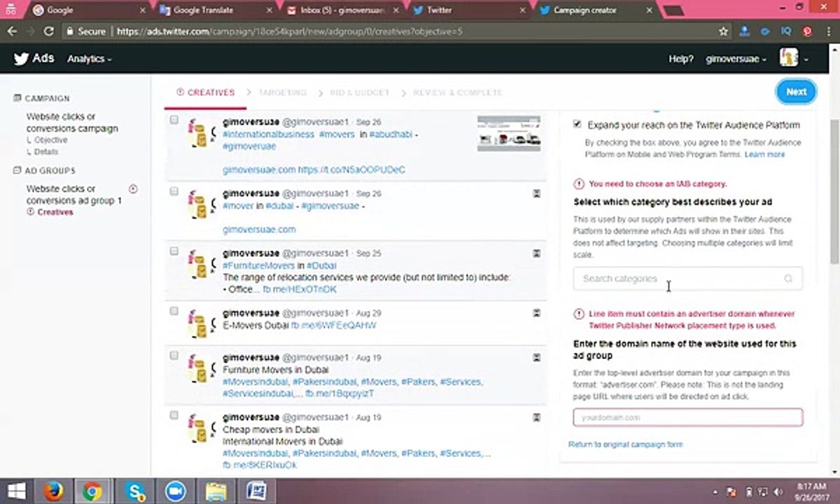Image resolution: width=840 pixels, height=504 pixels.
Task: Click the blue eye-shaped extension icon
Action: (765, 31)
